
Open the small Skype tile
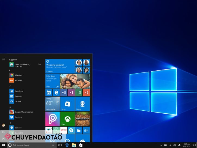(x=71, y=130)
